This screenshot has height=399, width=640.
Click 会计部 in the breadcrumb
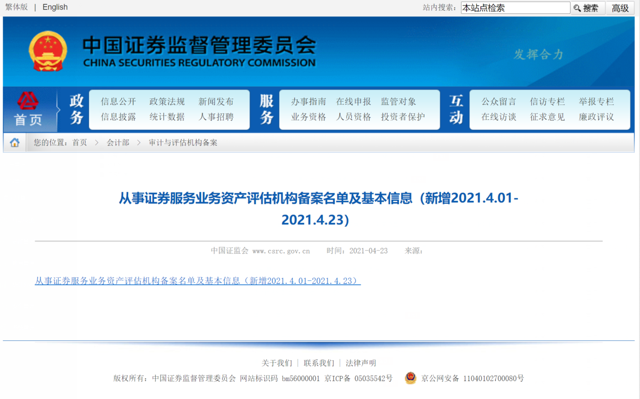pos(118,143)
